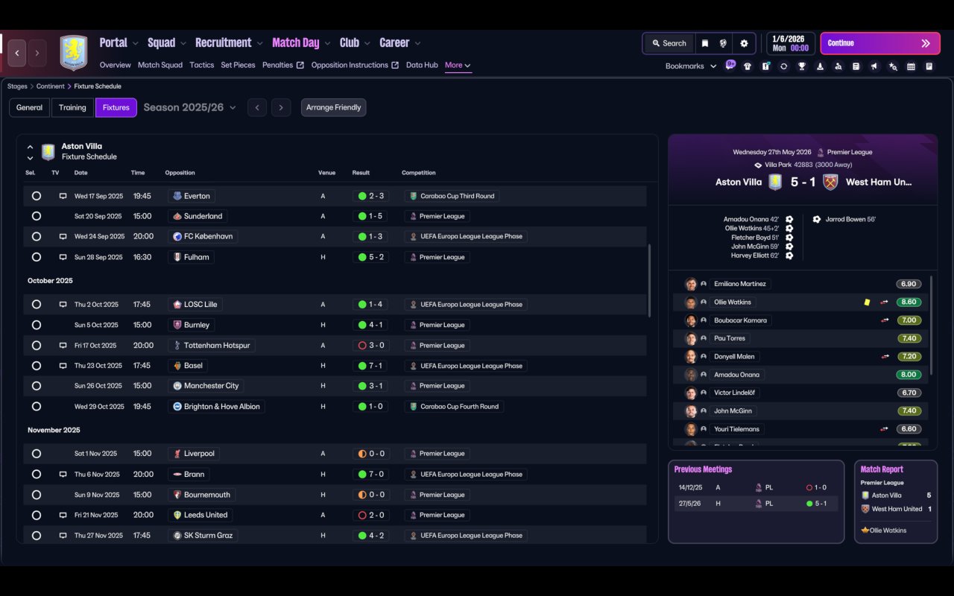Open the trophy icon in bookmarks bar
Screen dimensions: 954x596
click(x=801, y=66)
